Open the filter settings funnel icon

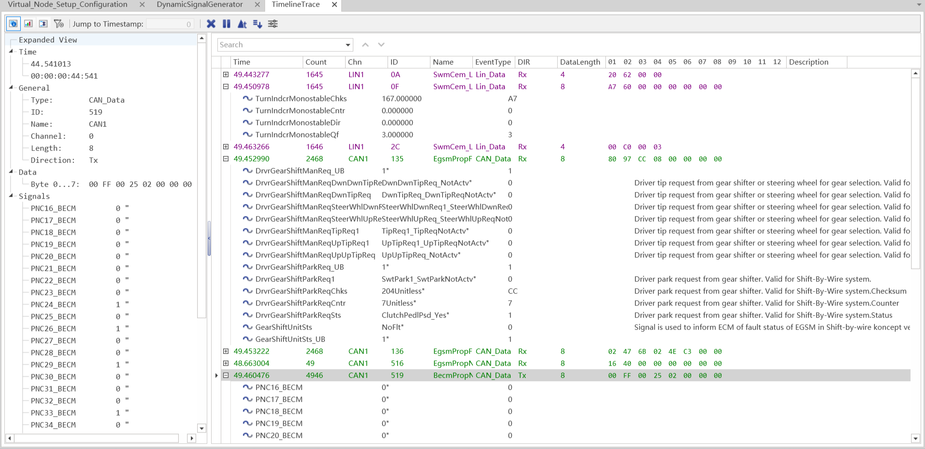coord(59,24)
